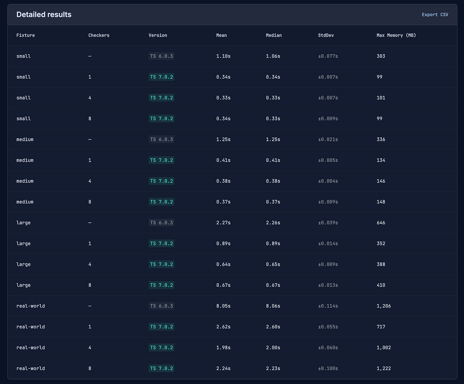
Task: Select the 2.62s mean value
Action: [x=223, y=327]
